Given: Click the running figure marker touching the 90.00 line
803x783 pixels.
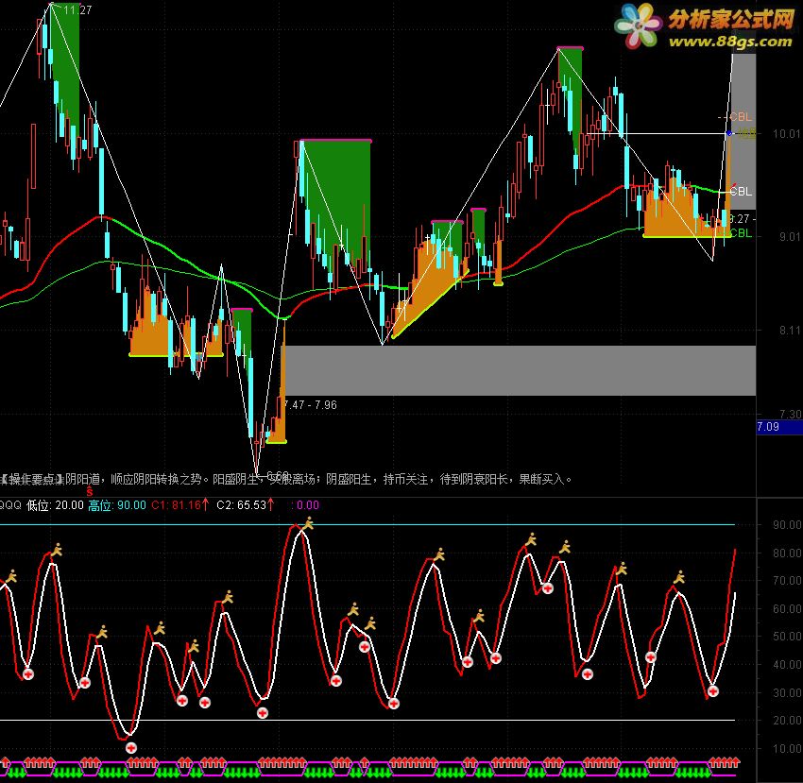Looking at the screenshot, I should point(308,523).
